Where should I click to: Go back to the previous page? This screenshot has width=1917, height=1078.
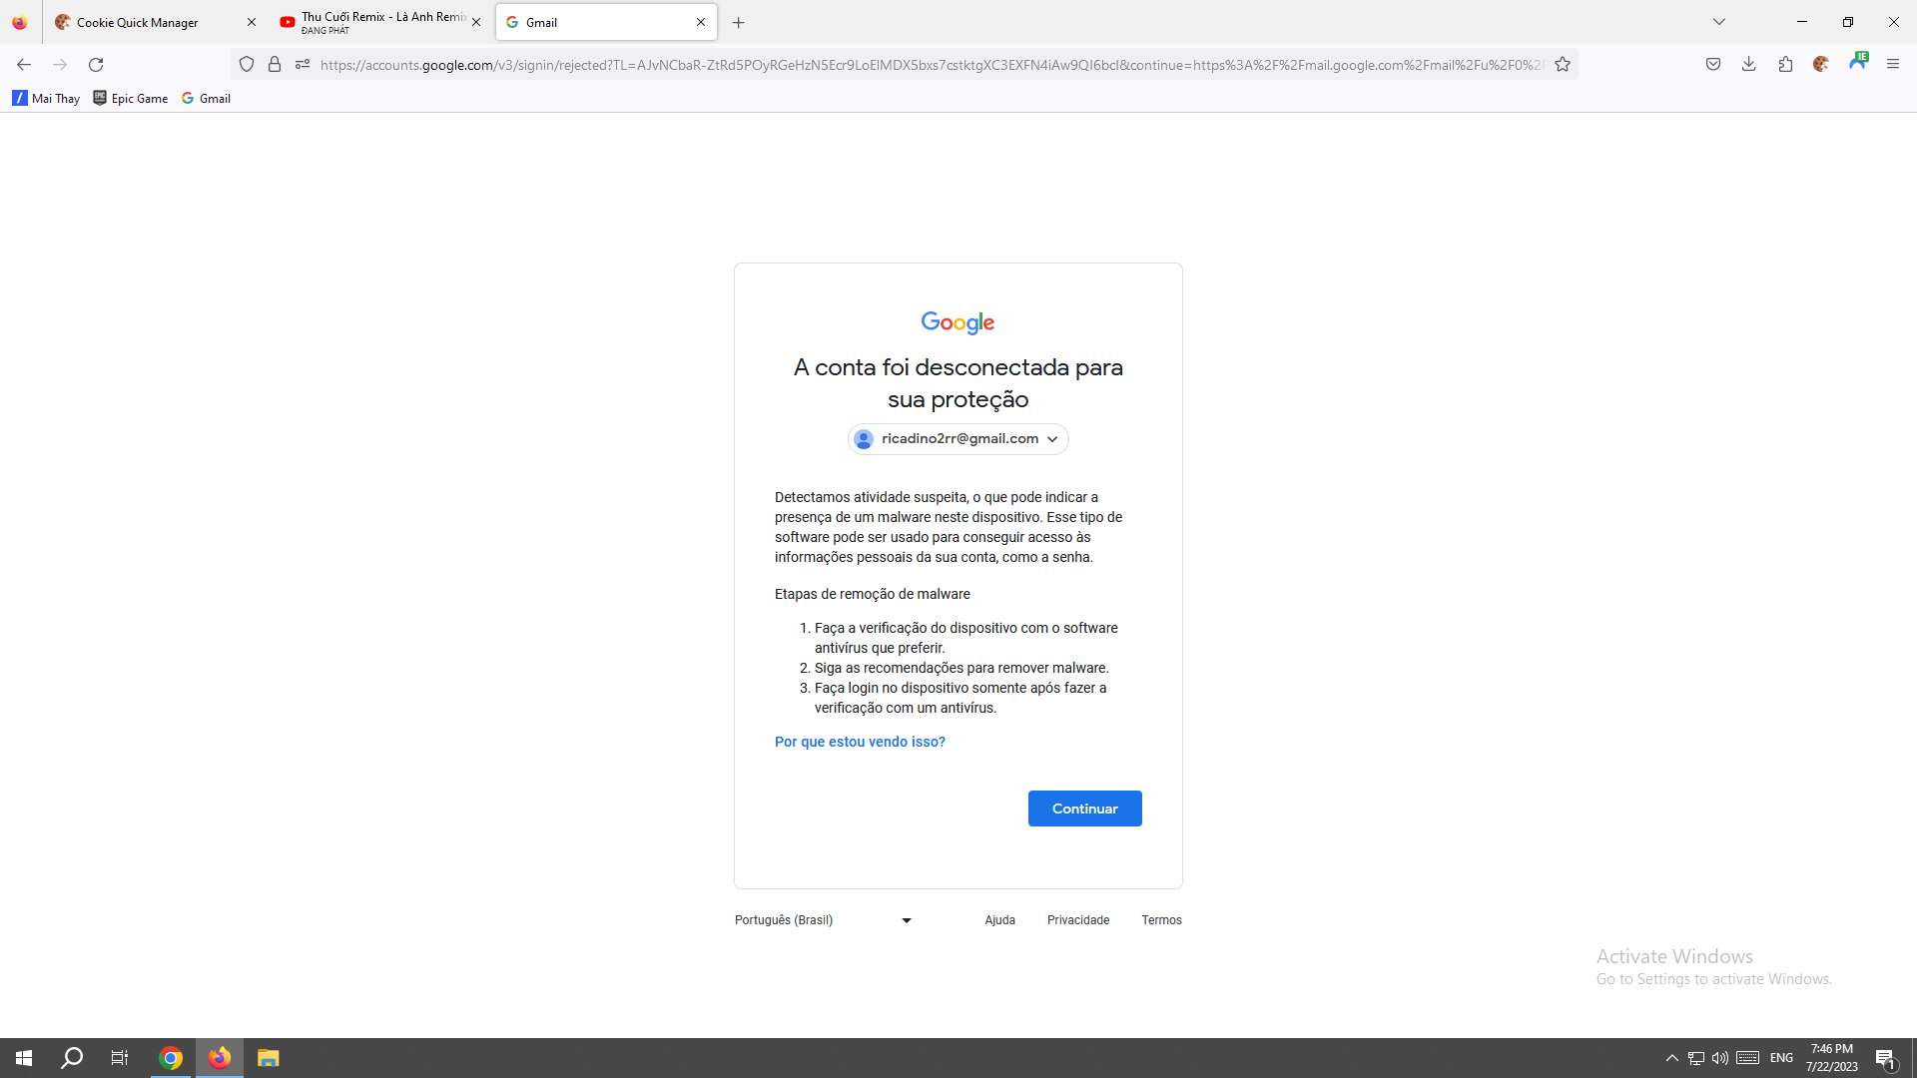point(24,65)
